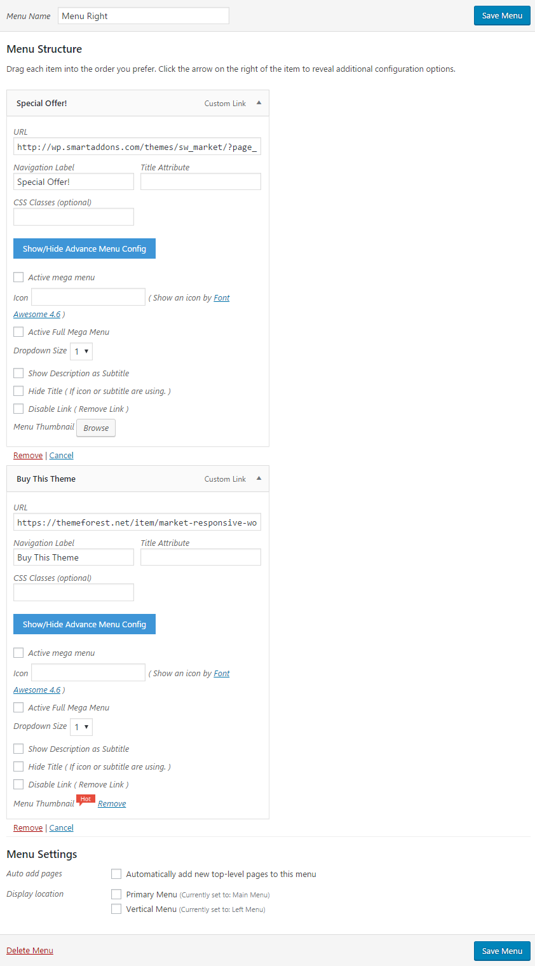Click the top Save Menu button
The width and height of the screenshot is (535, 966).
pyautogui.click(x=502, y=15)
